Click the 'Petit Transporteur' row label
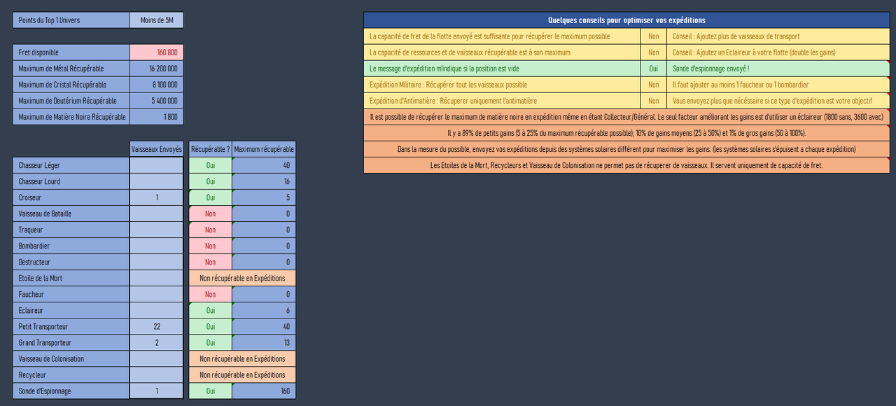 pos(71,326)
